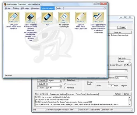Click the browse (...) button
This screenshot has width=137, height=115.
coord(118,27)
